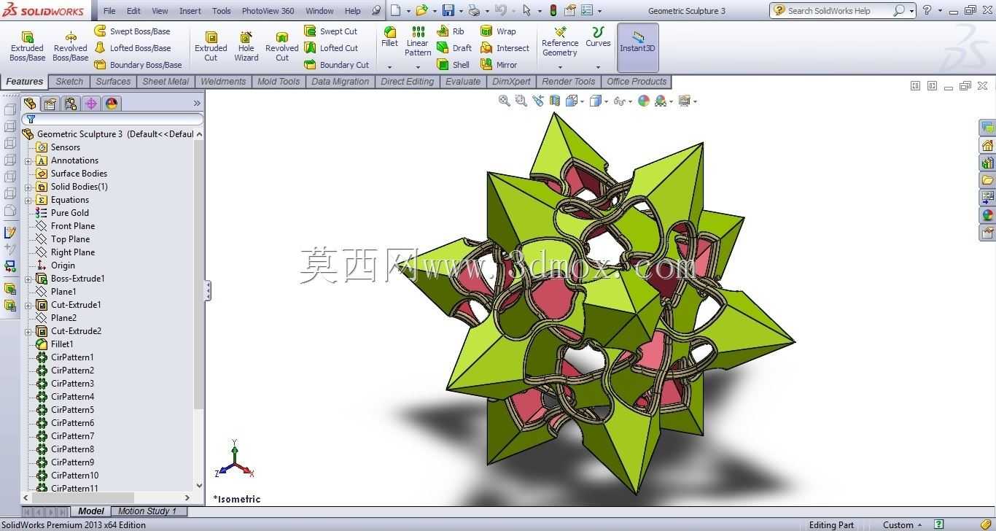The width and height of the screenshot is (996, 531).
Task: Open the Tools menu
Action: pyautogui.click(x=222, y=11)
